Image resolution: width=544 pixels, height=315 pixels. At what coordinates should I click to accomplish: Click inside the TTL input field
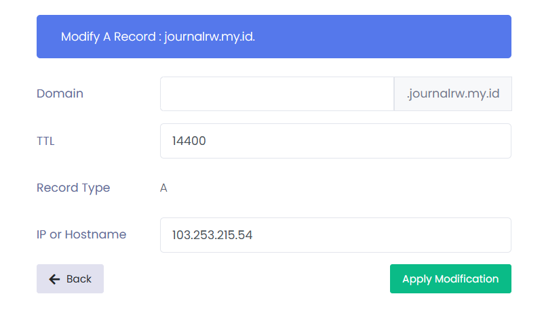click(x=335, y=141)
